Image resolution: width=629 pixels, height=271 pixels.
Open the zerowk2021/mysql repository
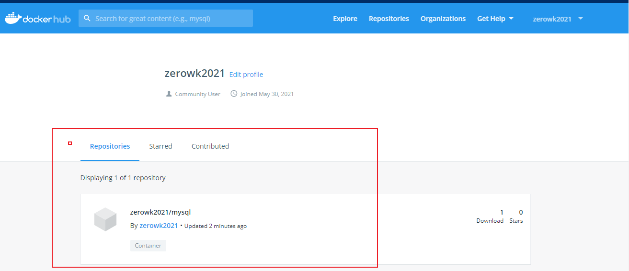[160, 212]
